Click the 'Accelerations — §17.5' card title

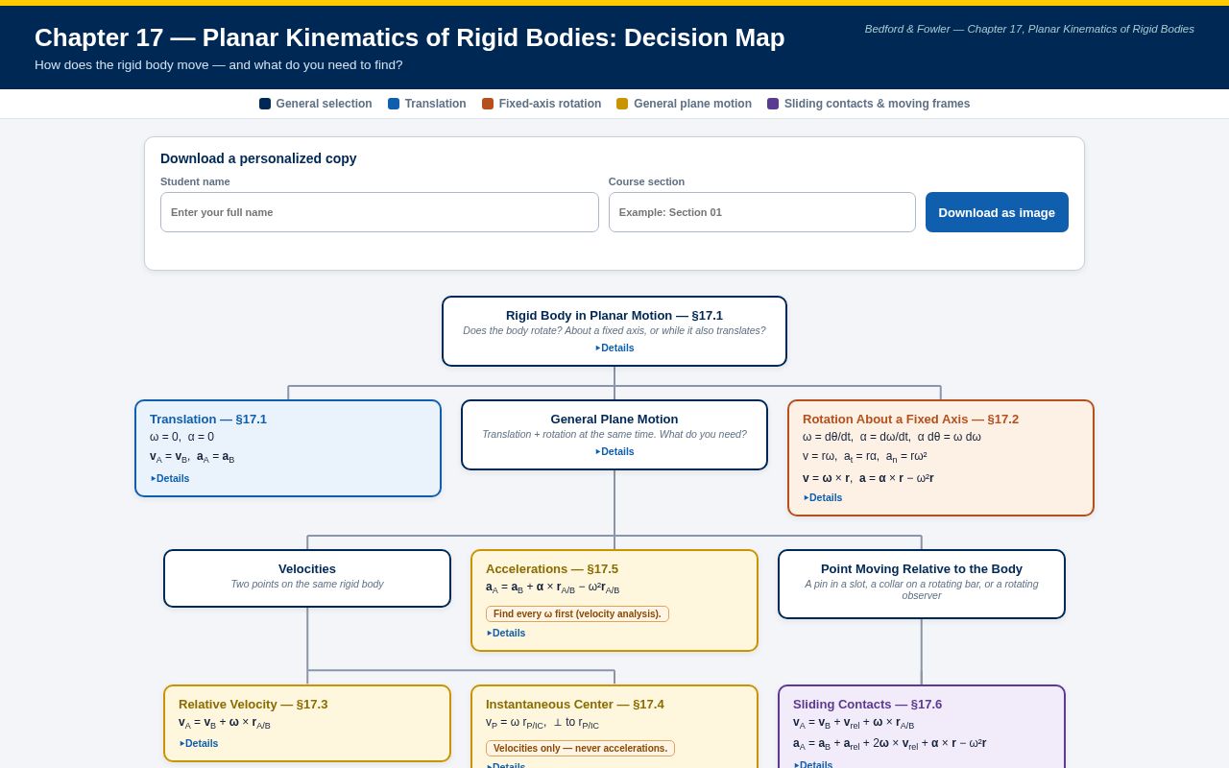coord(552,569)
